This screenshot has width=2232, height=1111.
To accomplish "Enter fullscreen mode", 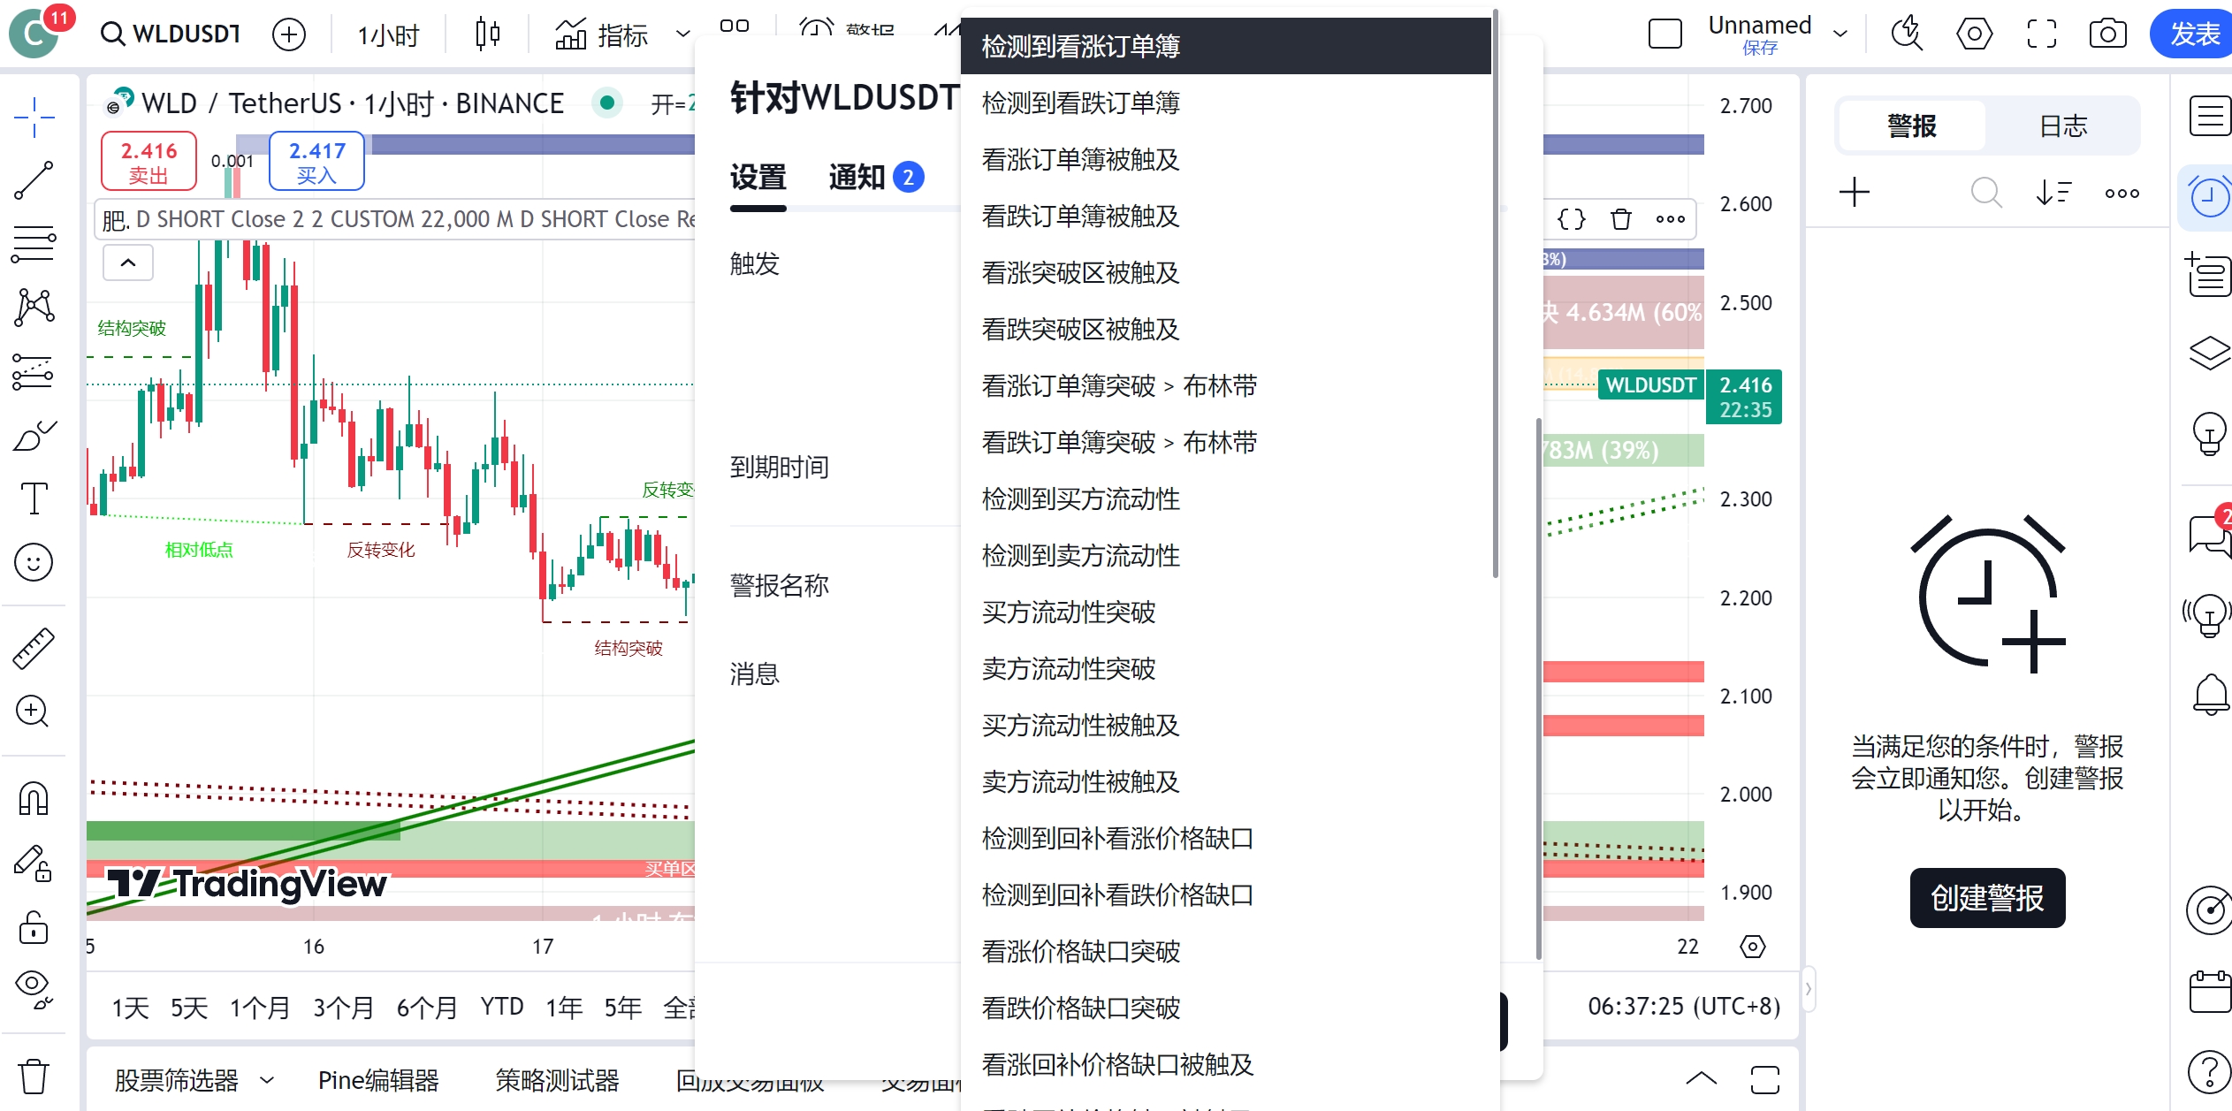I will (x=2042, y=34).
